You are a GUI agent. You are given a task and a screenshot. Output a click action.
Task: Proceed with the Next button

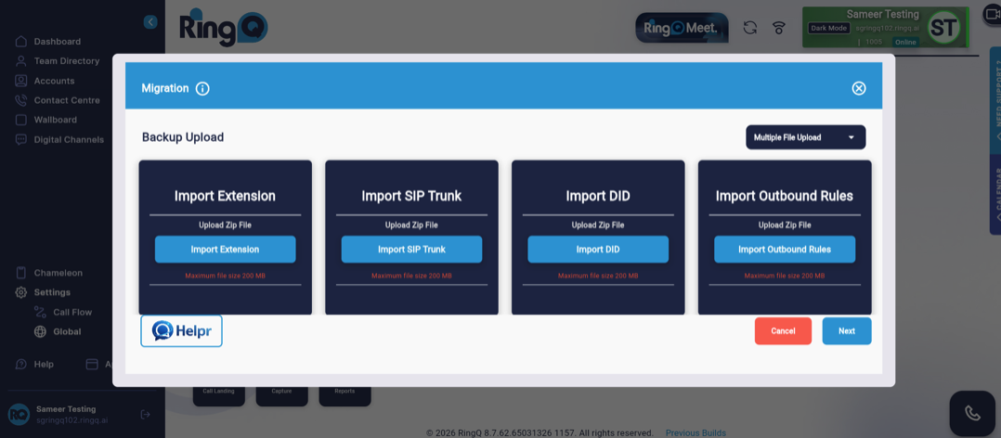(847, 331)
